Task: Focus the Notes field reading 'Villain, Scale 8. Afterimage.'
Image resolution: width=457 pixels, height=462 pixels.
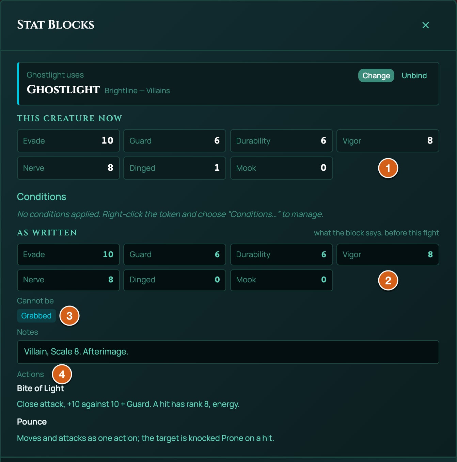Action: 228,352
